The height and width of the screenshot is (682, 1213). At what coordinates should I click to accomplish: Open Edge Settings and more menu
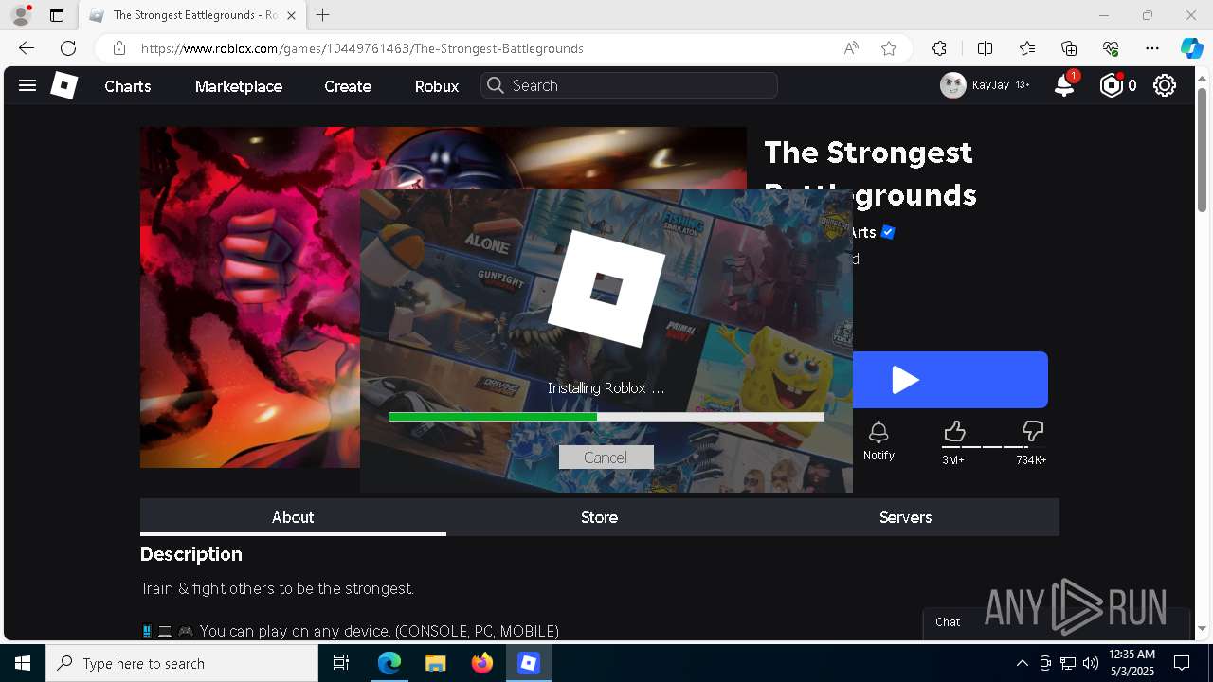[x=1152, y=48]
